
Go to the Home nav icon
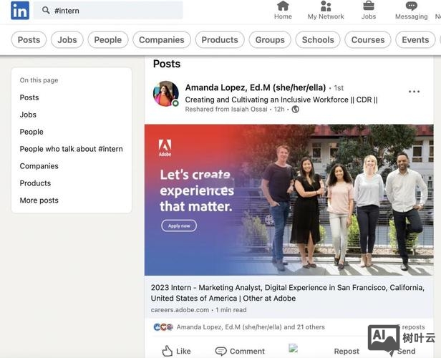pyautogui.click(x=283, y=10)
